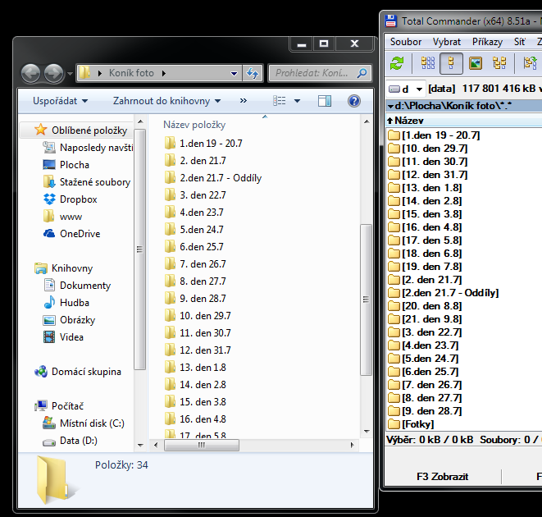542x517 pixels.
Task: Open the Soubor menu in Total Commander
Action: coord(406,42)
